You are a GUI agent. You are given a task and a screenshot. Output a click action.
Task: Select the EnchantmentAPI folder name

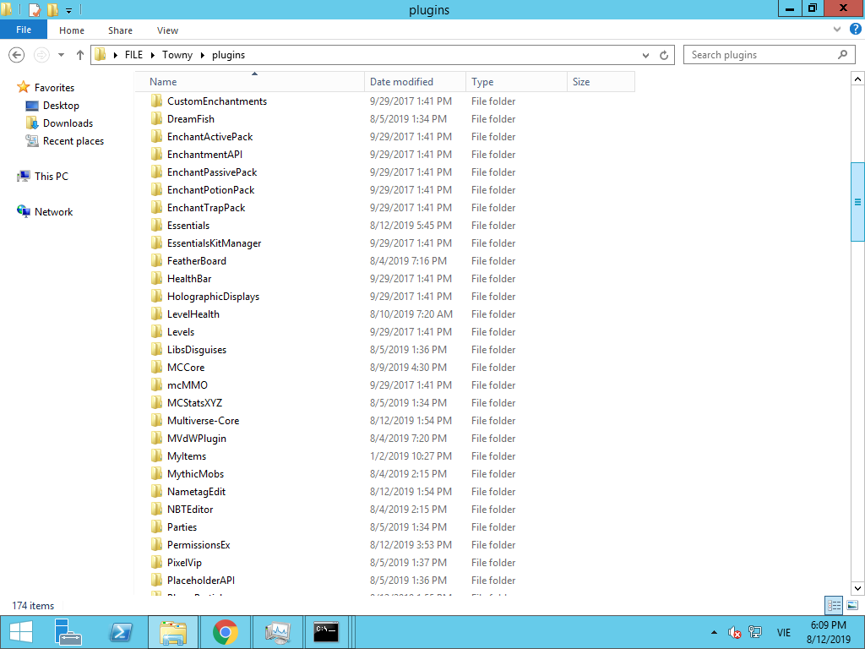(204, 155)
